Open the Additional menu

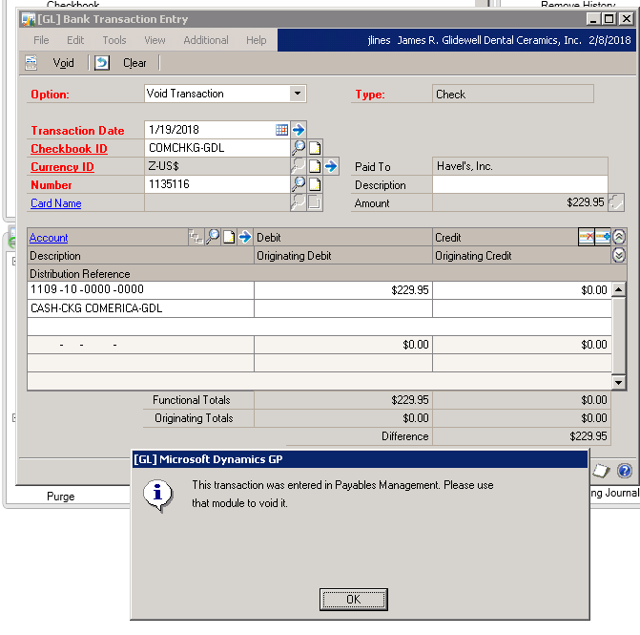pyautogui.click(x=206, y=40)
